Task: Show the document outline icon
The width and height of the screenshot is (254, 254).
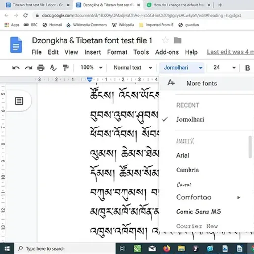Action: pyautogui.click(x=19, y=101)
